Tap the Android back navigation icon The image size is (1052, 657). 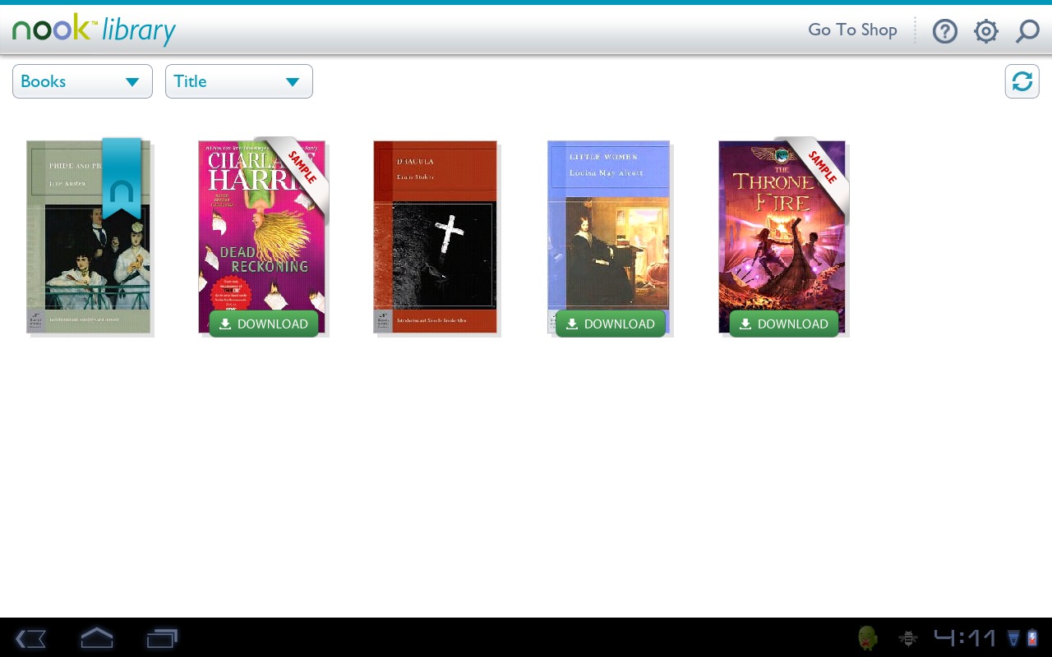point(30,638)
